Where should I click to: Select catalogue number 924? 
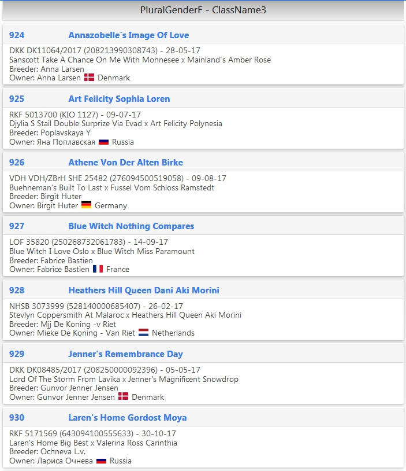pyautogui.click(x=17, y=35)
